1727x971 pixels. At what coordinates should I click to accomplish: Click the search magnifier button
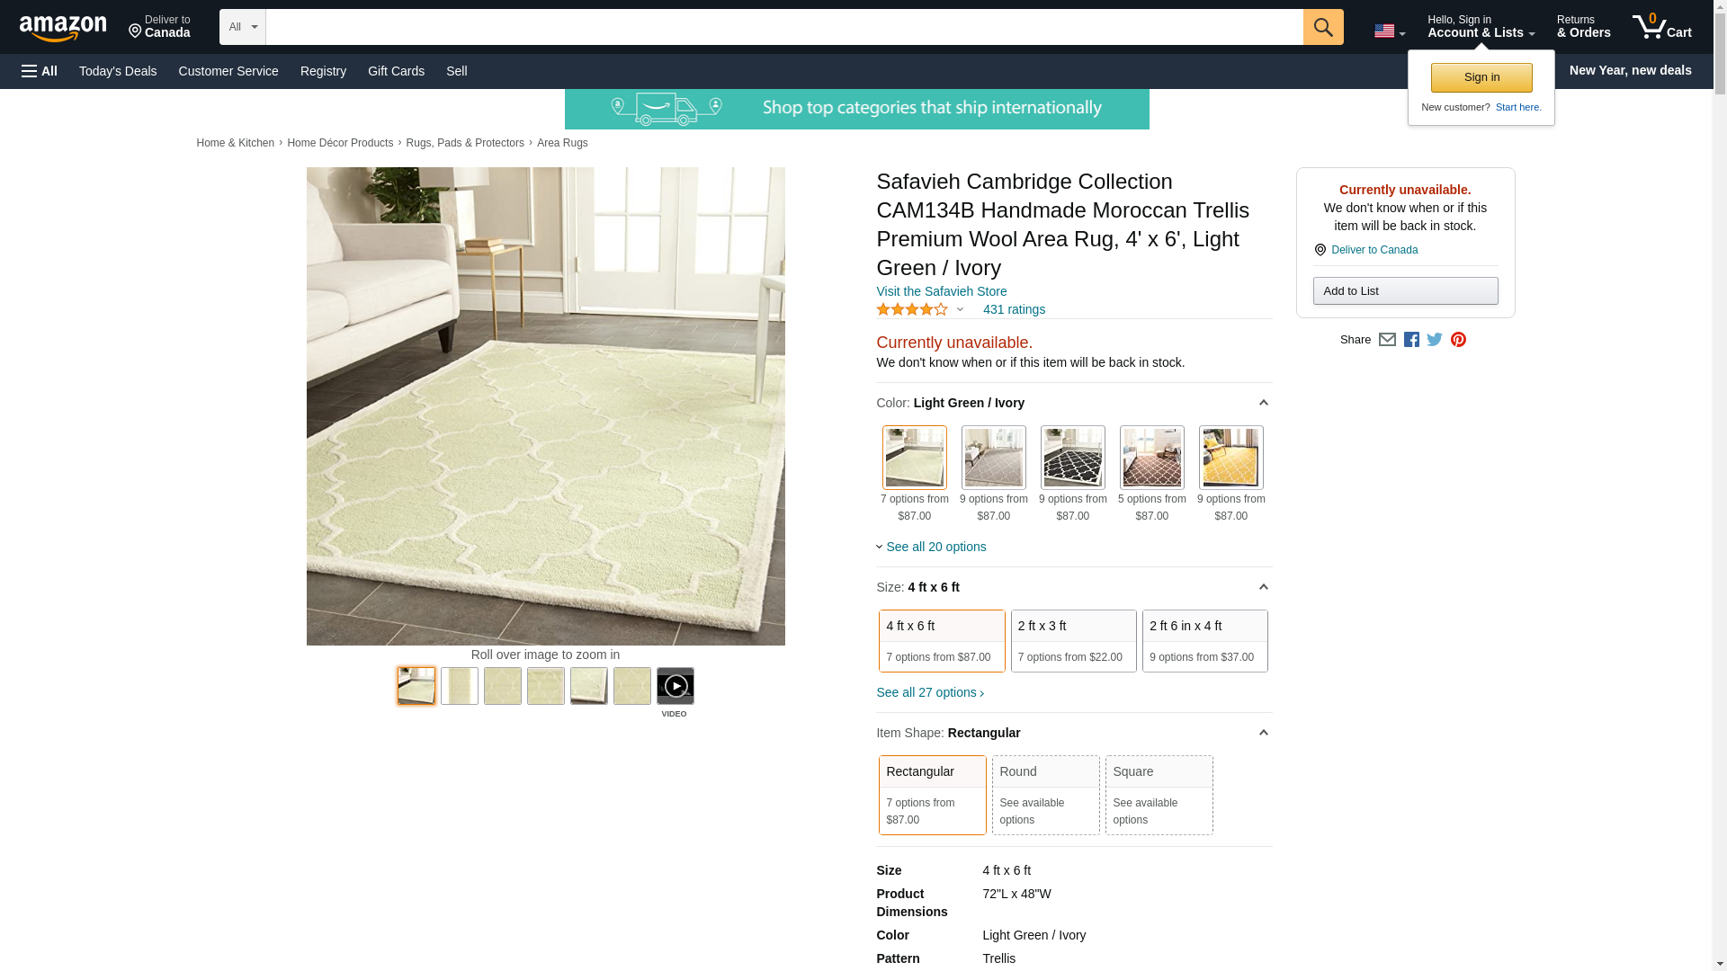1322,27
